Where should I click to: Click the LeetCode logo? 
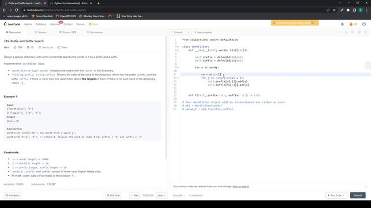click(12, 24)
